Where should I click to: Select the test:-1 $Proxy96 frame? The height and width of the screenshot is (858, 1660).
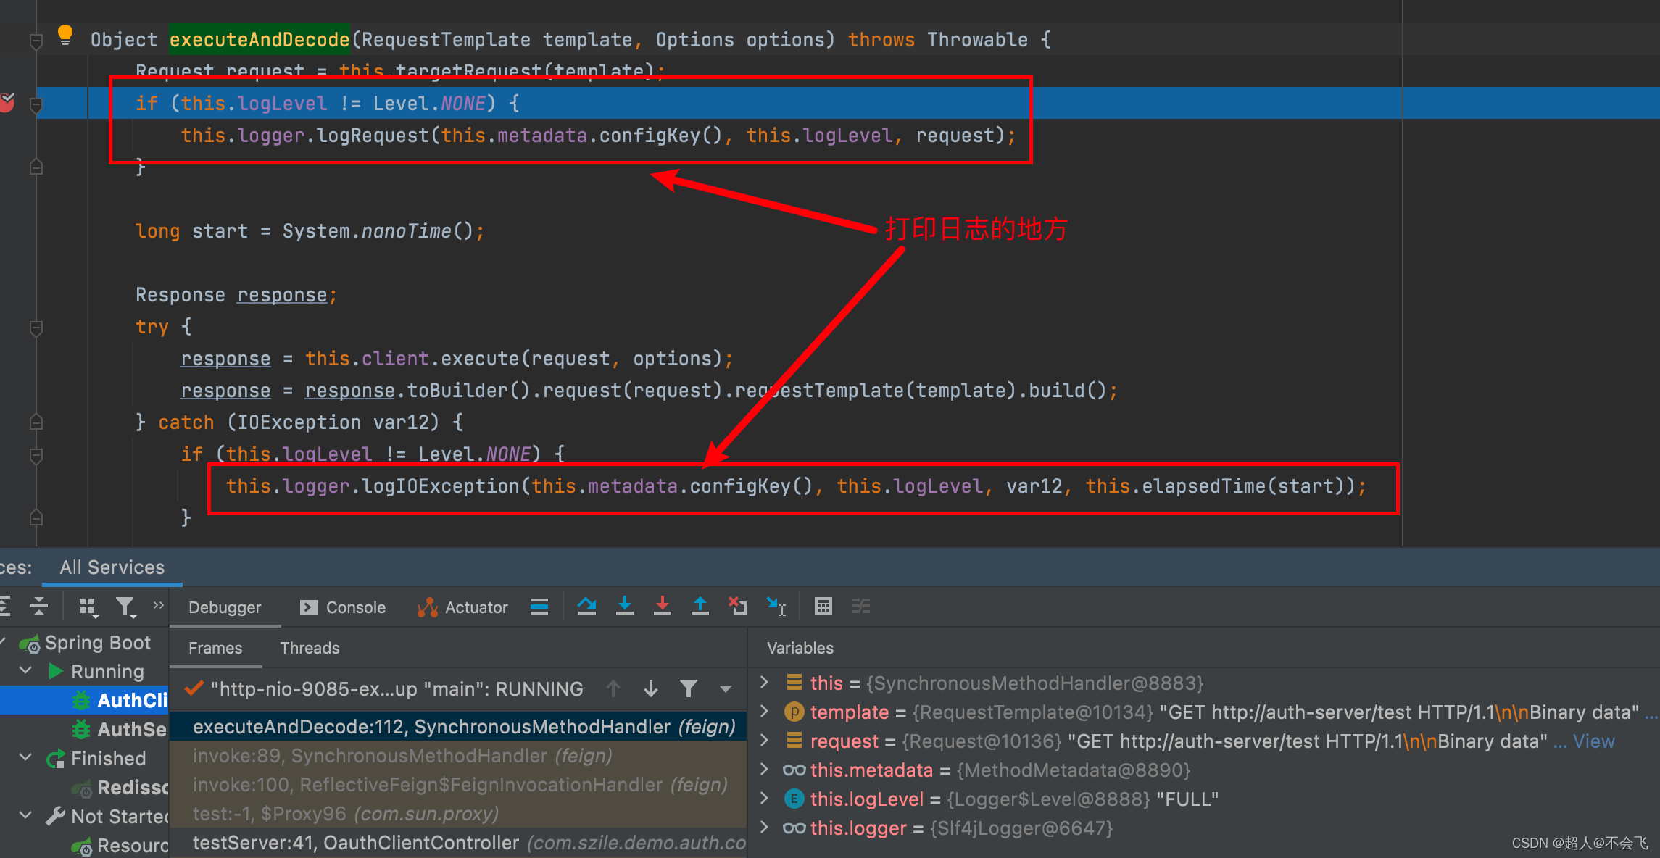tap(458, 814)
